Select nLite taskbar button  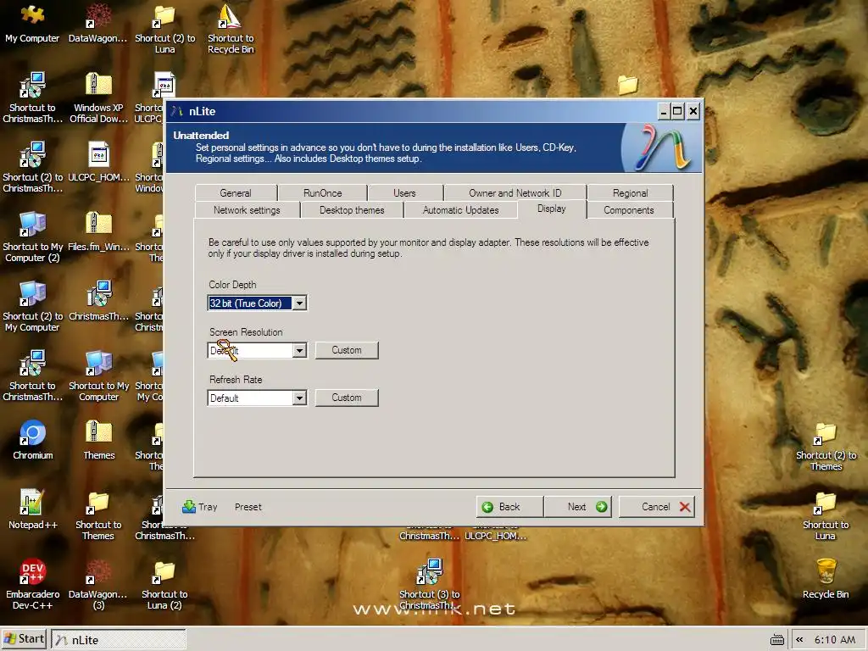tap(119, 639)
